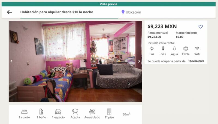
Task: Click the 1 cuarto bed icon
Action: tap(24, 112)
